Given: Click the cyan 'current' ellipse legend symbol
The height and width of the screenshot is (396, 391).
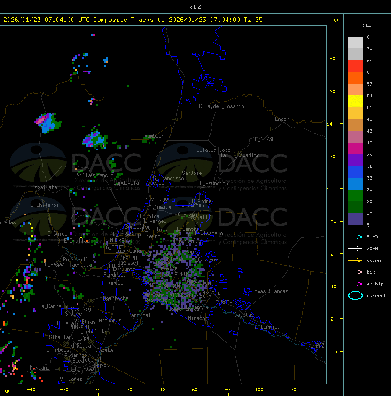Looking at the screenshot, I should [x=355, y=295].
